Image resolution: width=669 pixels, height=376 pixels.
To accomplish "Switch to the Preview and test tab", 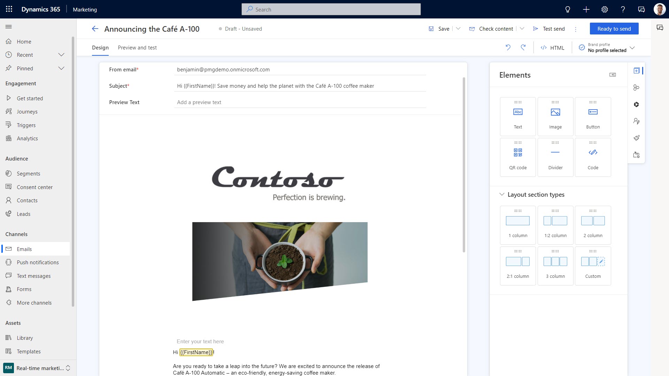I will (x=137, y=47).
